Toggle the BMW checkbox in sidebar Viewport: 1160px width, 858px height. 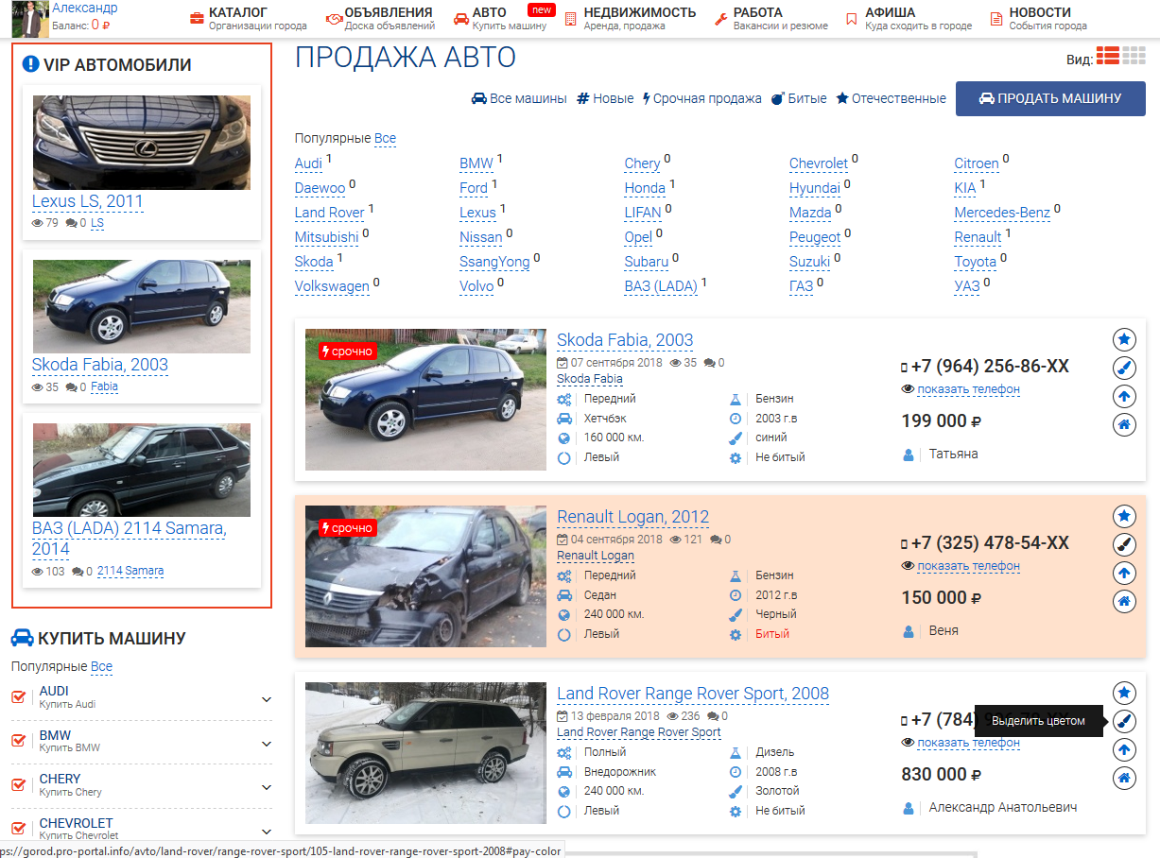pos(19,741)
